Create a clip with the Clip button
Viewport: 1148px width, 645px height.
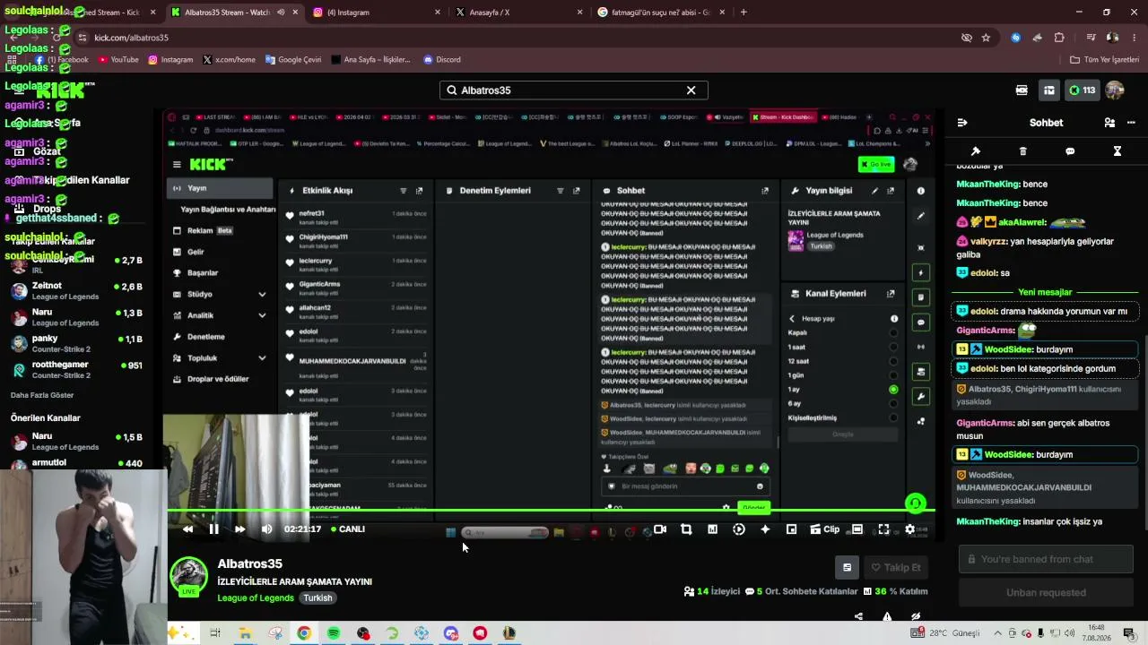point(824,529)
